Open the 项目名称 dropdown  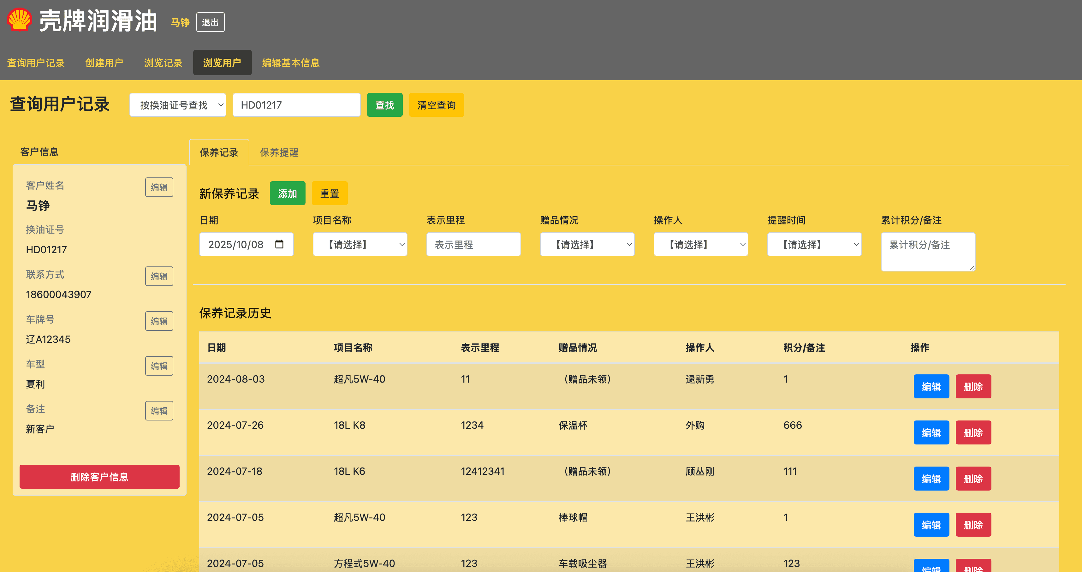coord(360,244)
